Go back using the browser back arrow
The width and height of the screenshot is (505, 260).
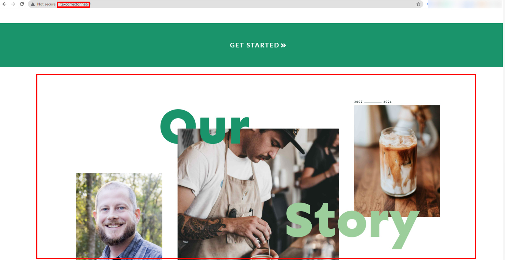pyautogui.click(x=4, y=4)
